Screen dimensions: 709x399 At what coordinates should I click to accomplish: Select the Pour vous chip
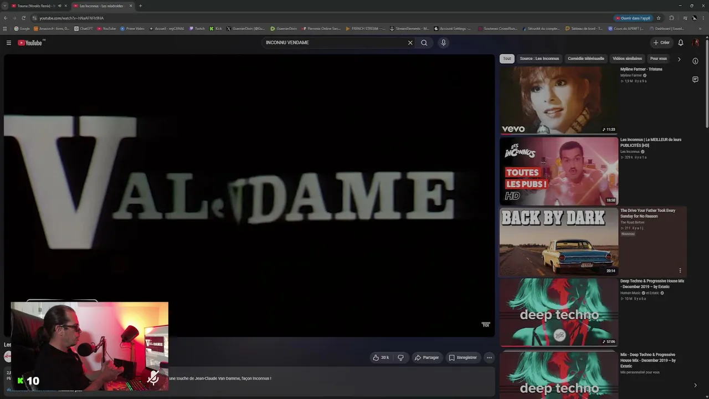click(659, 59)
